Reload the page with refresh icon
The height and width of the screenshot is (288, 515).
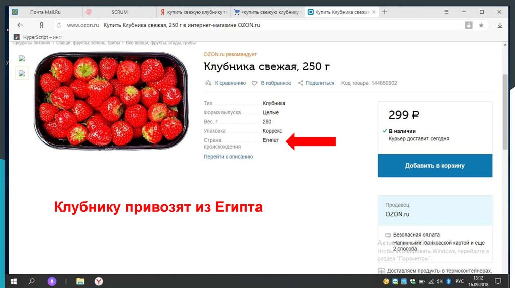[59, 25]
